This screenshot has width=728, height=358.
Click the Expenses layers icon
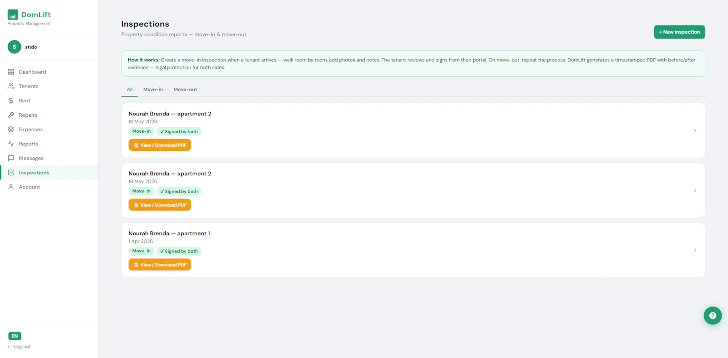11,129
